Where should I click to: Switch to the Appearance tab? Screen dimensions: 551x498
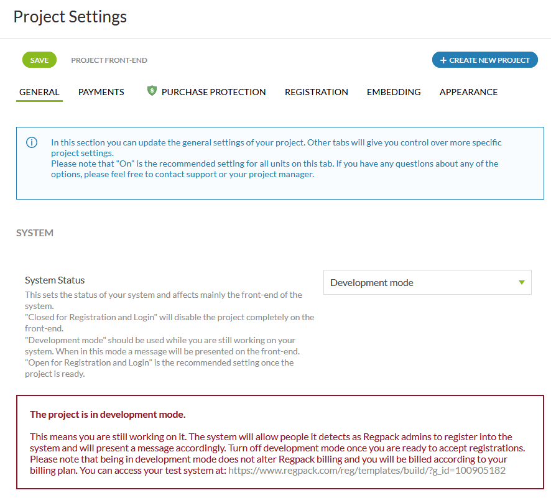point(468,92)
